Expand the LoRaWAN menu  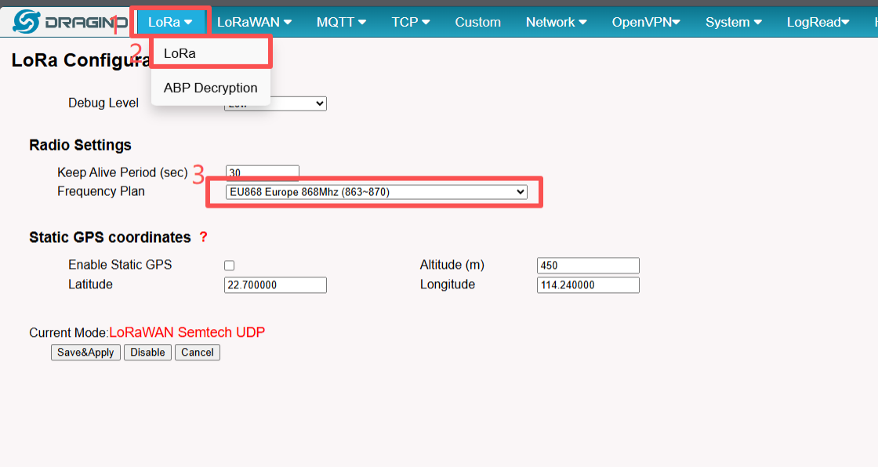[x=254, y=22]
